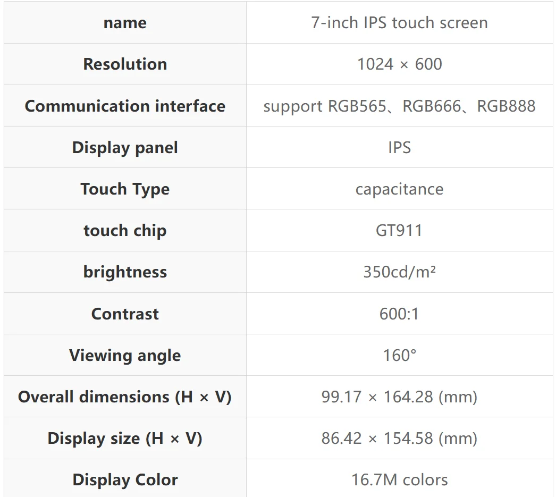Select the "1024 × 600" resolution value
Screen dimensions: 556x497
click(x=399, y=64)
